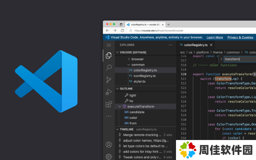This screenshot has width=256, height=160.
Task: Open the Accounts icon menu
Action: tap(108, 144)
